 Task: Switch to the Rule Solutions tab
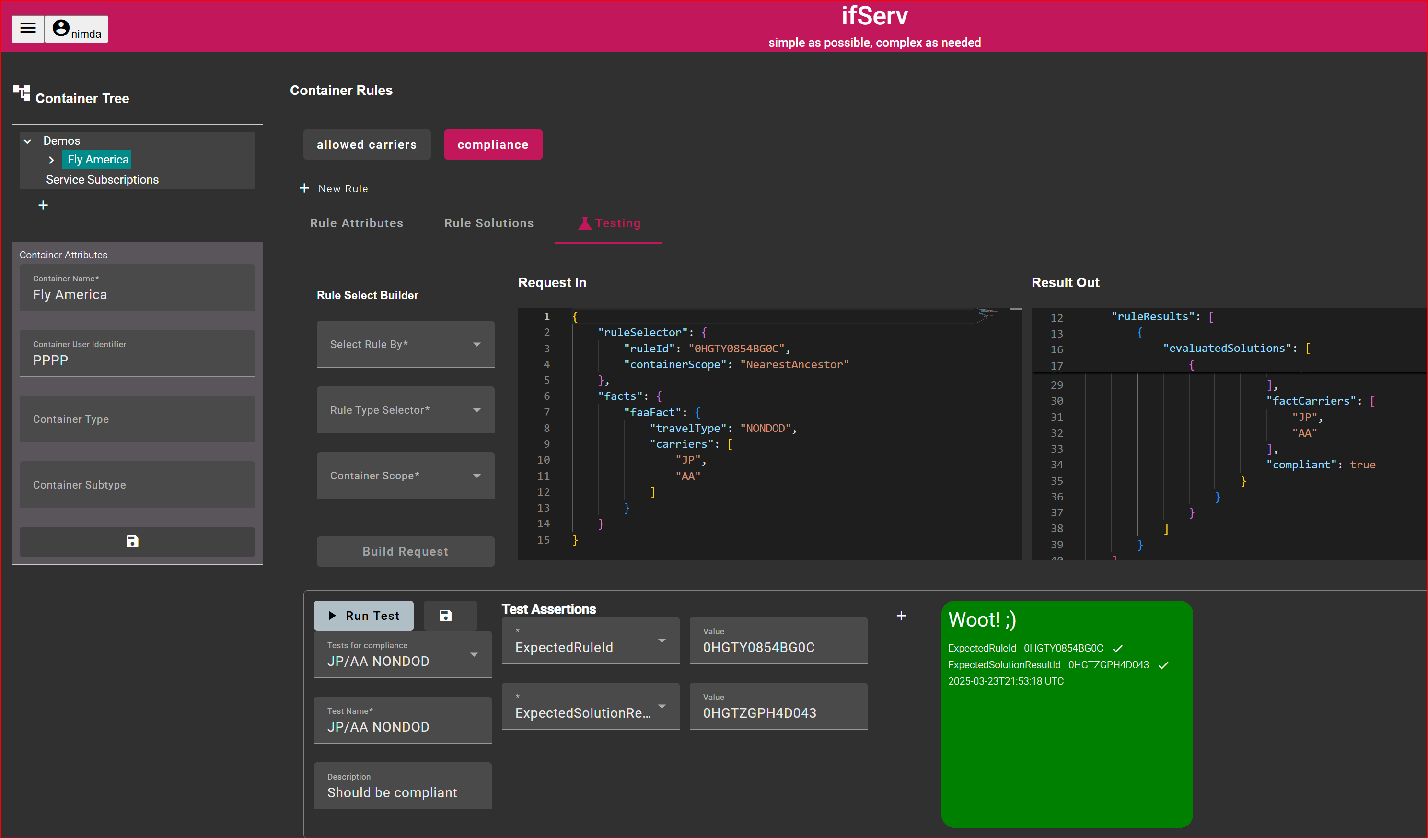tap(488, 223)
